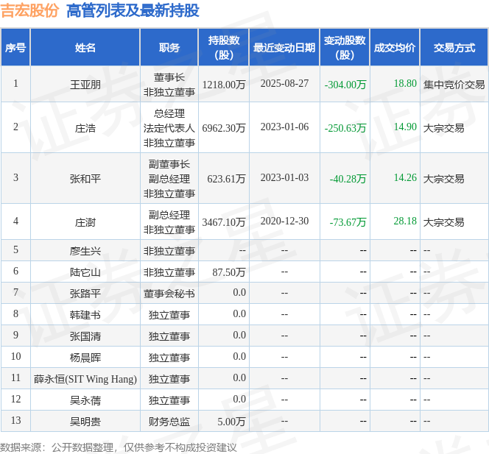
Task: Click the 0.0 holding in 张路平's row
Action: pyautogui.click(x=239, y=292)
